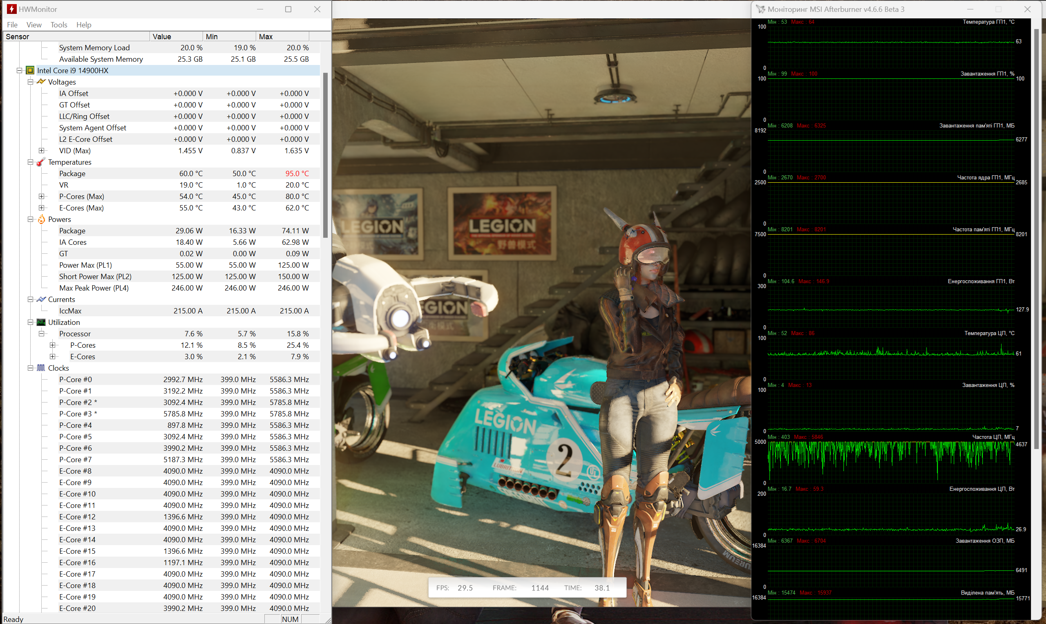Click the Currents wave icon

pyautogui.click(x=41, y=299)
